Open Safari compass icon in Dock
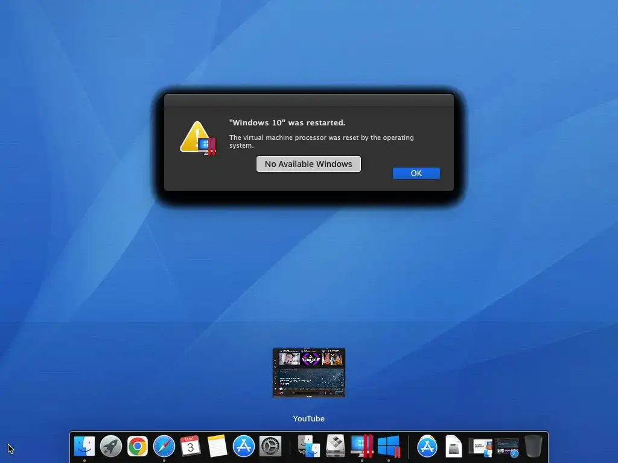The height and width of the screenshot is (463, 618). 164,446
